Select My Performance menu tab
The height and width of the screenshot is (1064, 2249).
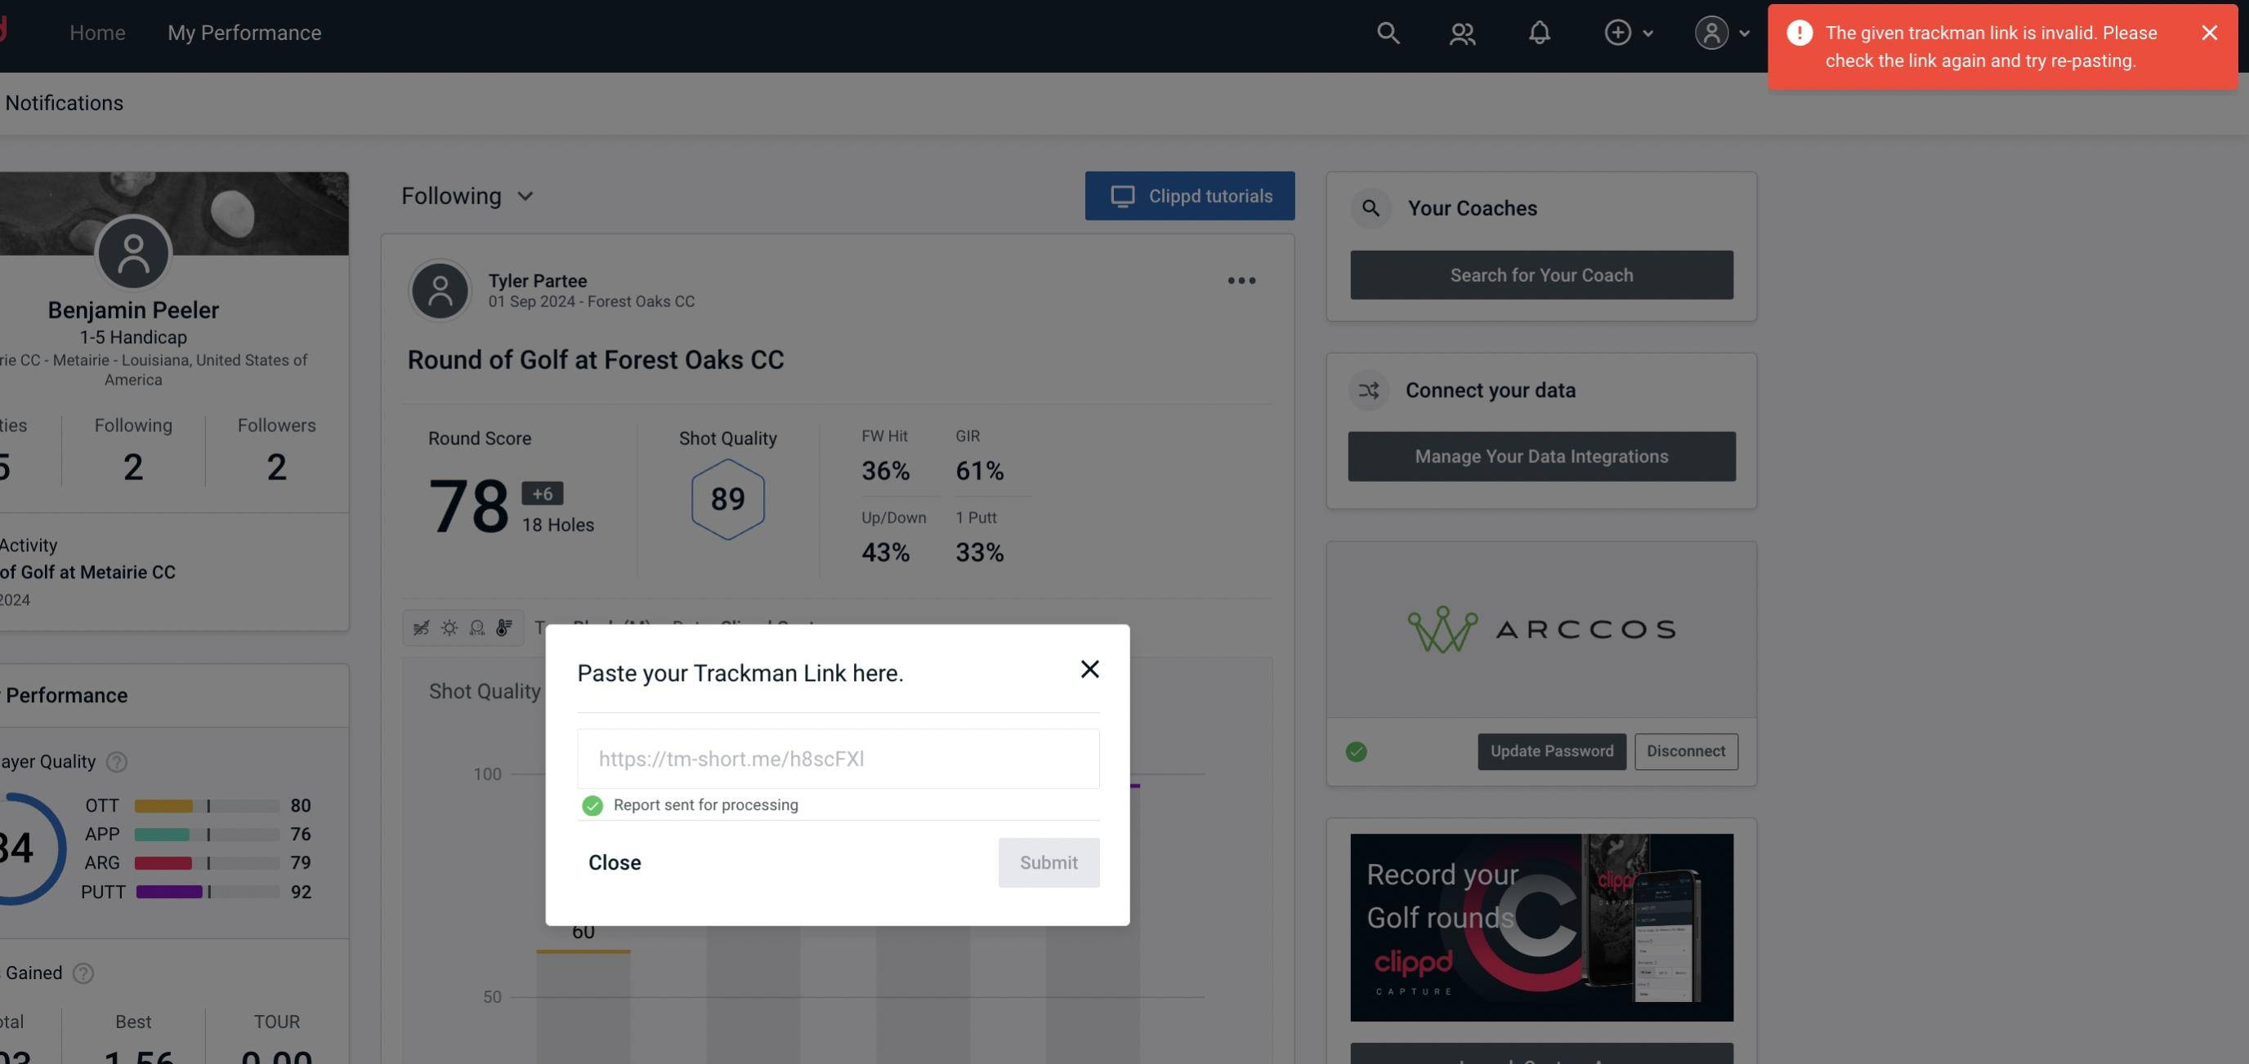(x=244, y=32)
